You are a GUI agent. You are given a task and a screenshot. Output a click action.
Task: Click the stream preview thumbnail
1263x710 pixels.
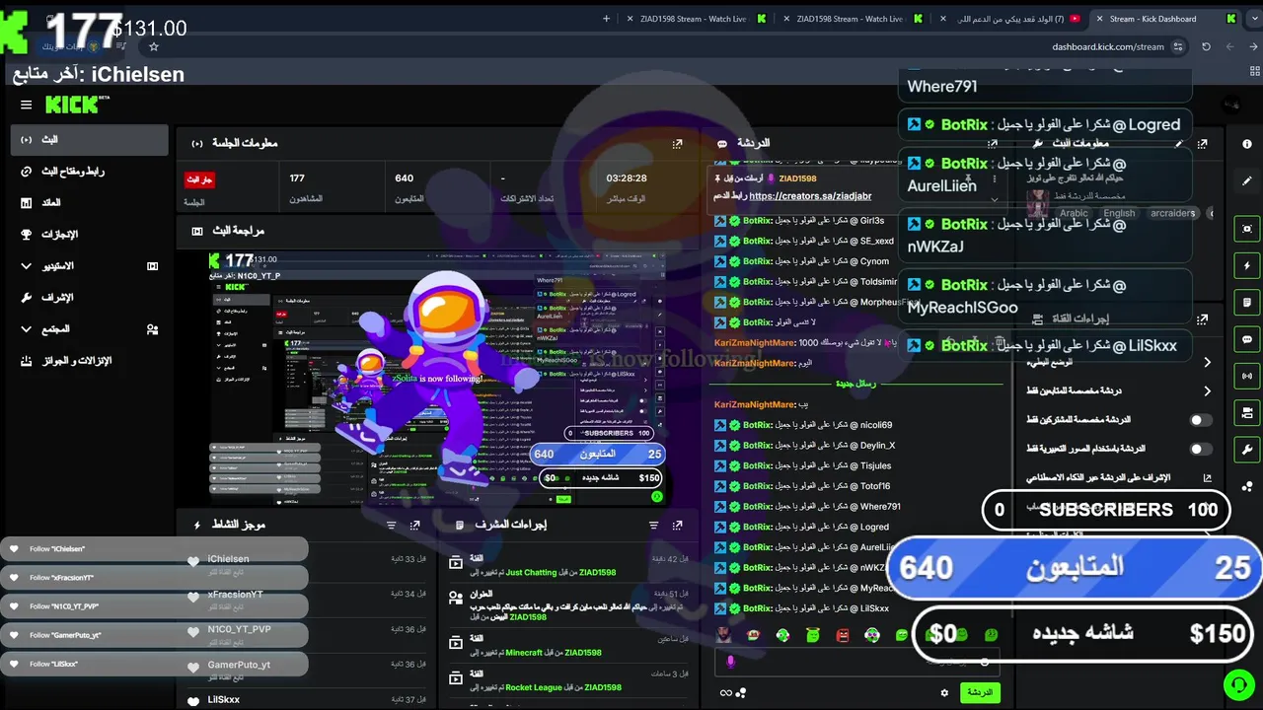point(437,379)
